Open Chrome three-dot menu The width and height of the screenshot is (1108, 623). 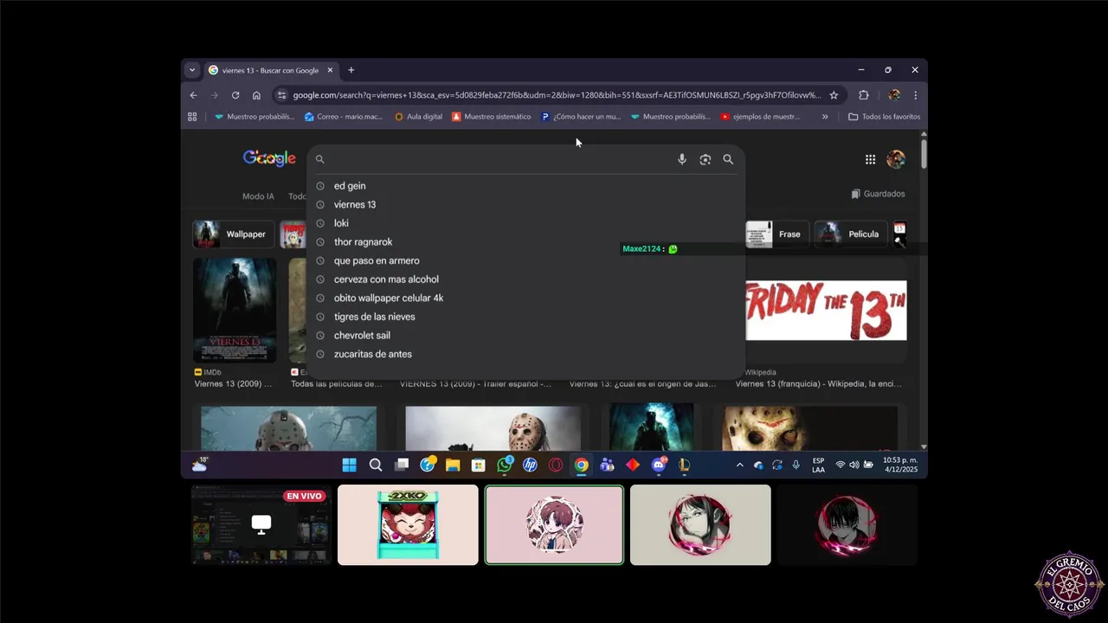click(915, 95)
